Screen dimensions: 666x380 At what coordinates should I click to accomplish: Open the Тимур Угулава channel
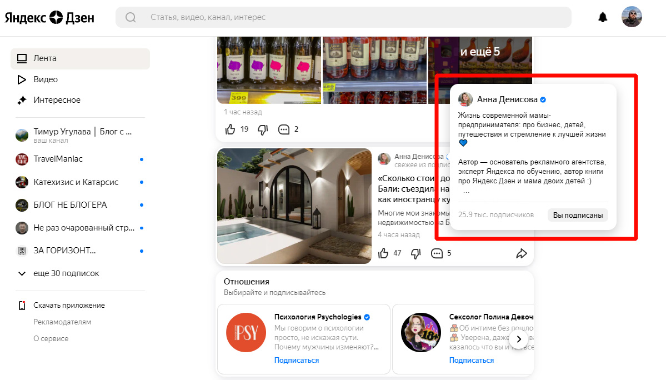81,135
